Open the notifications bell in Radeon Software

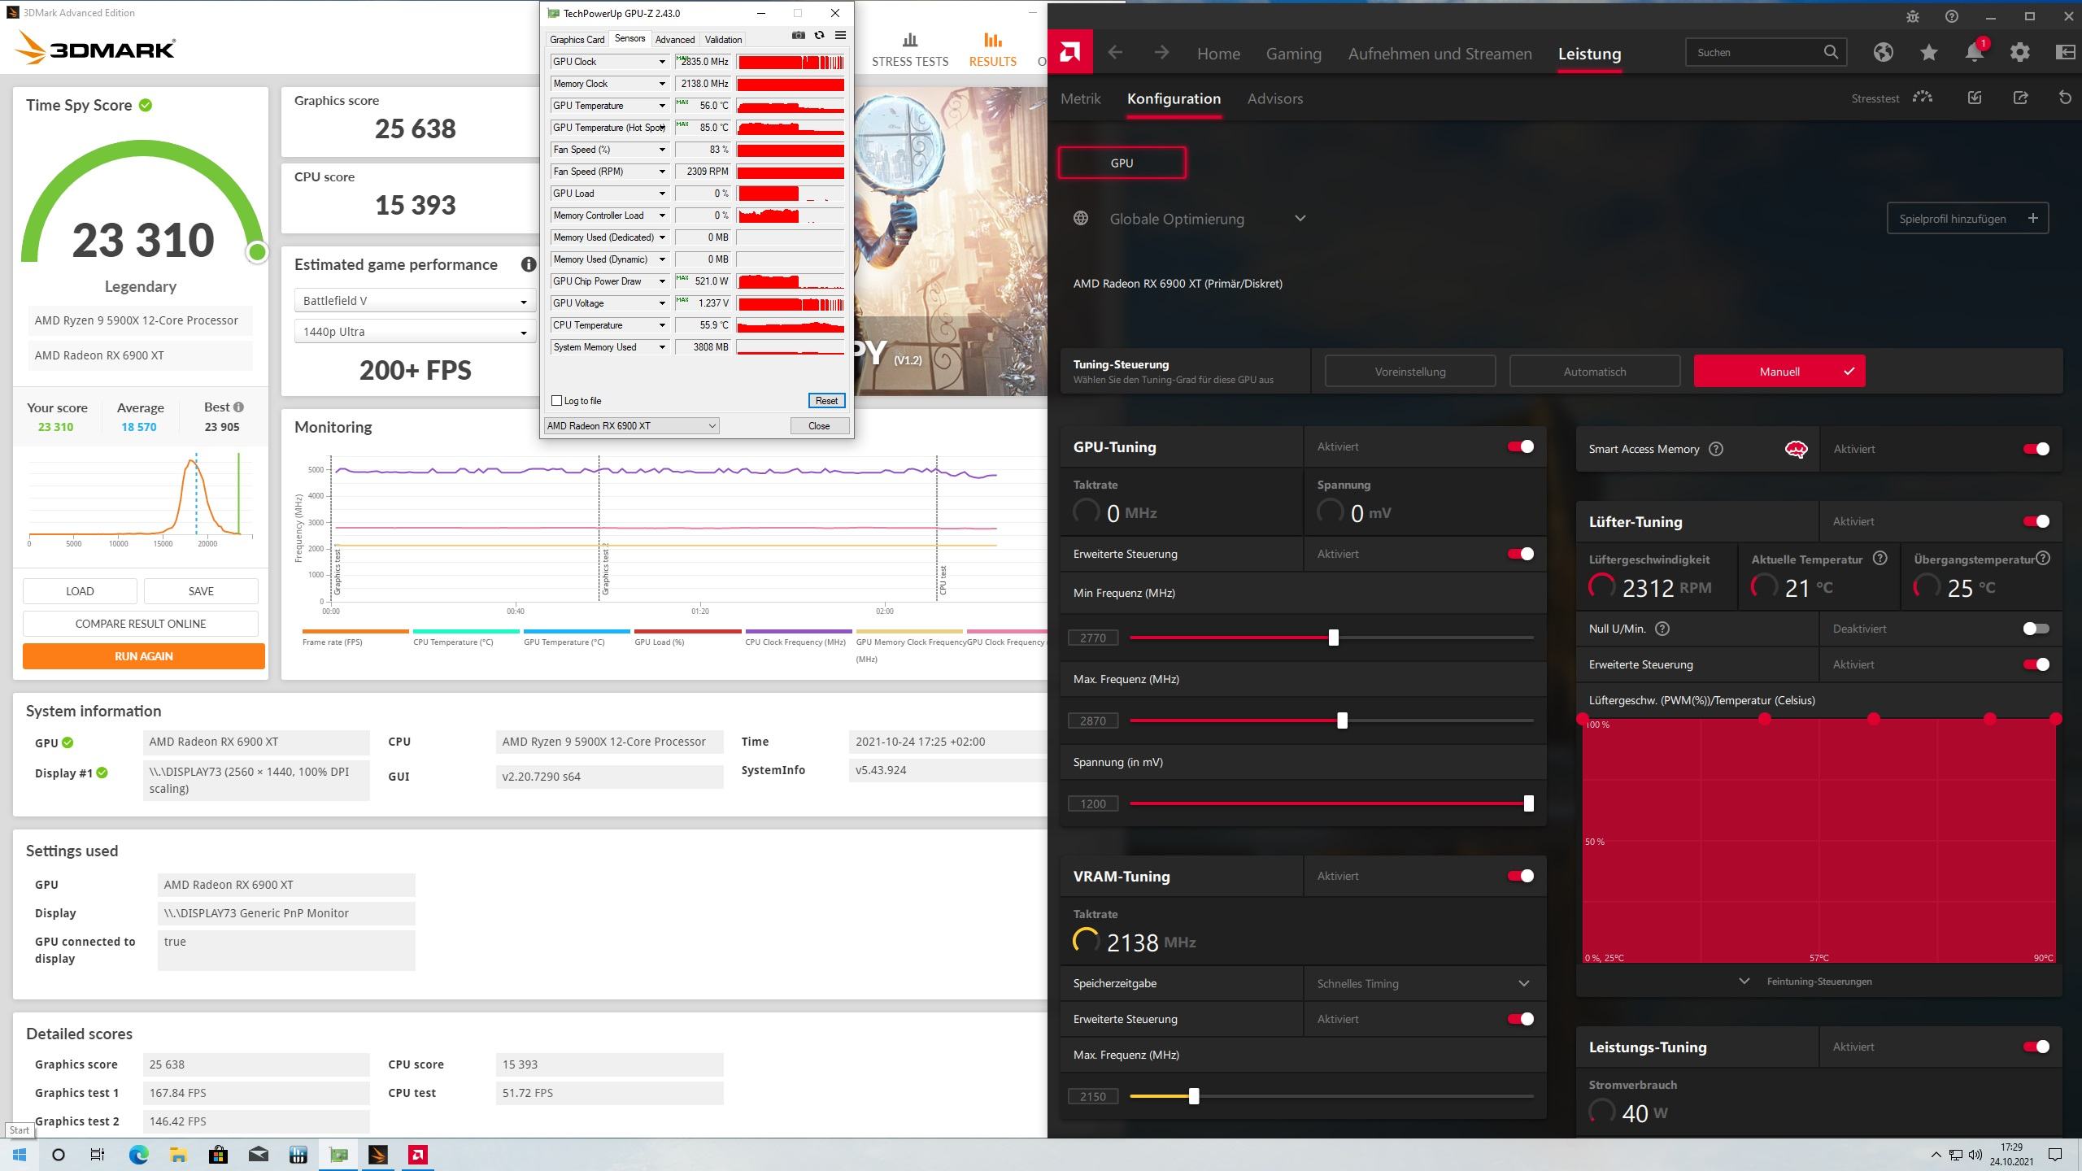tap(1975, 53)
